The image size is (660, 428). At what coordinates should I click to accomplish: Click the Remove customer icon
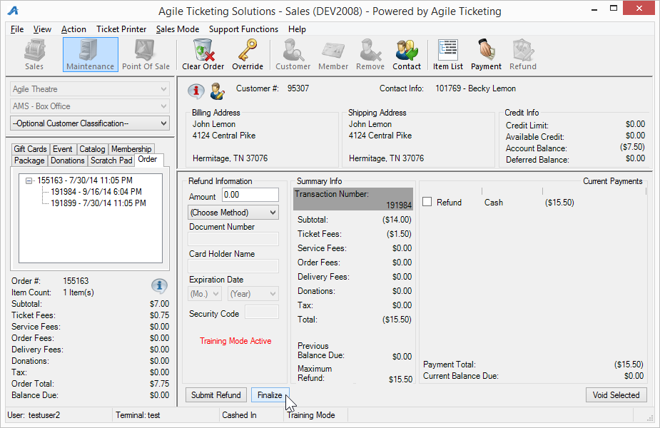[370, 55]
